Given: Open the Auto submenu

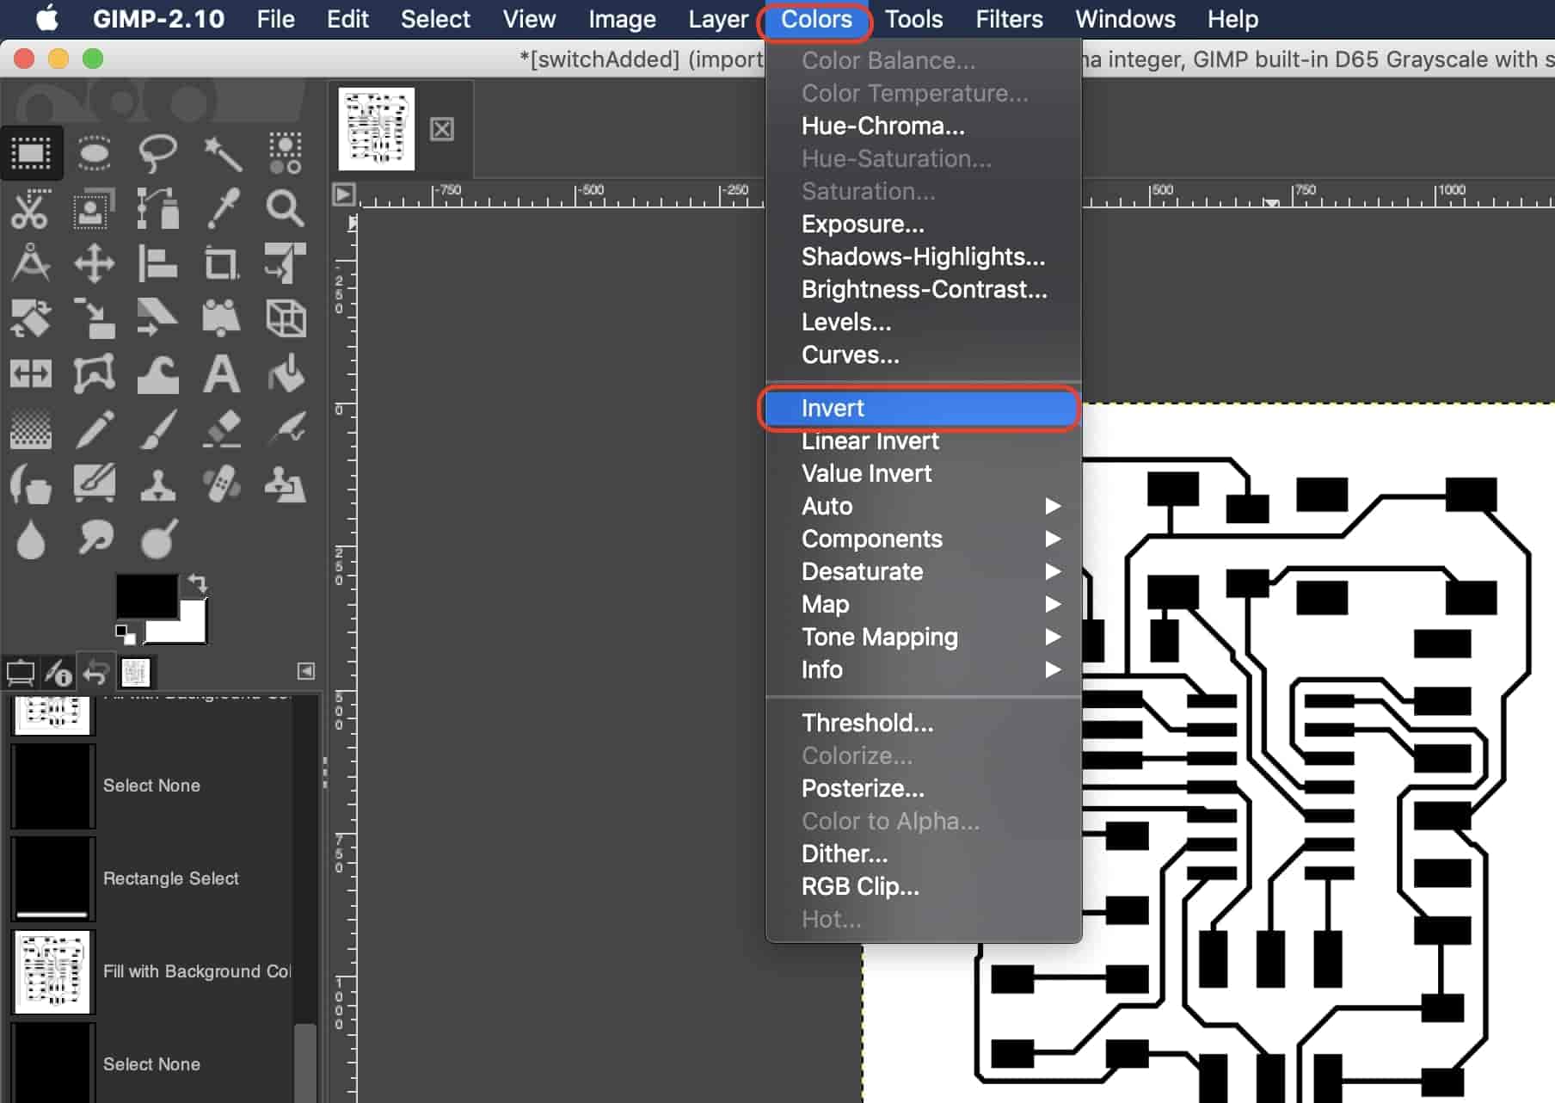Looking at the screenshot, I should coord(924,506).
